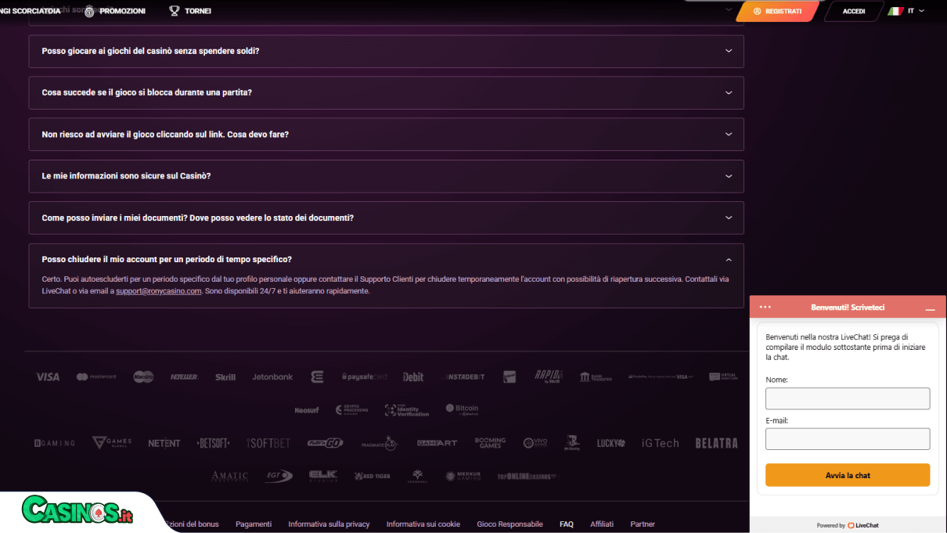Click the NetEnt provider logo
Screen dimensions: 947x533
164,443
